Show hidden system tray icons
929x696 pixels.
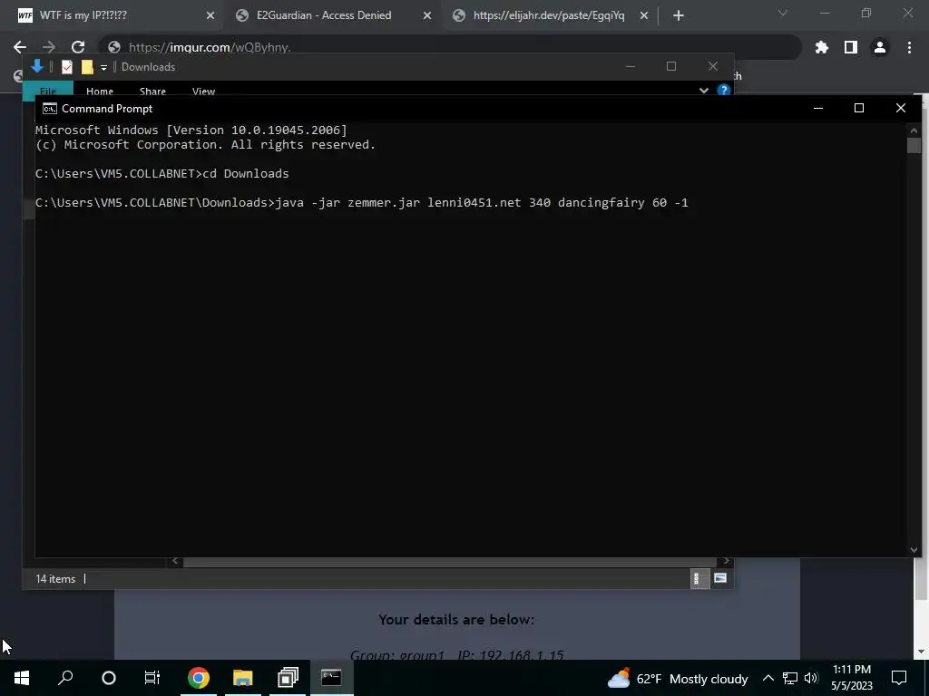coord(768,678)
